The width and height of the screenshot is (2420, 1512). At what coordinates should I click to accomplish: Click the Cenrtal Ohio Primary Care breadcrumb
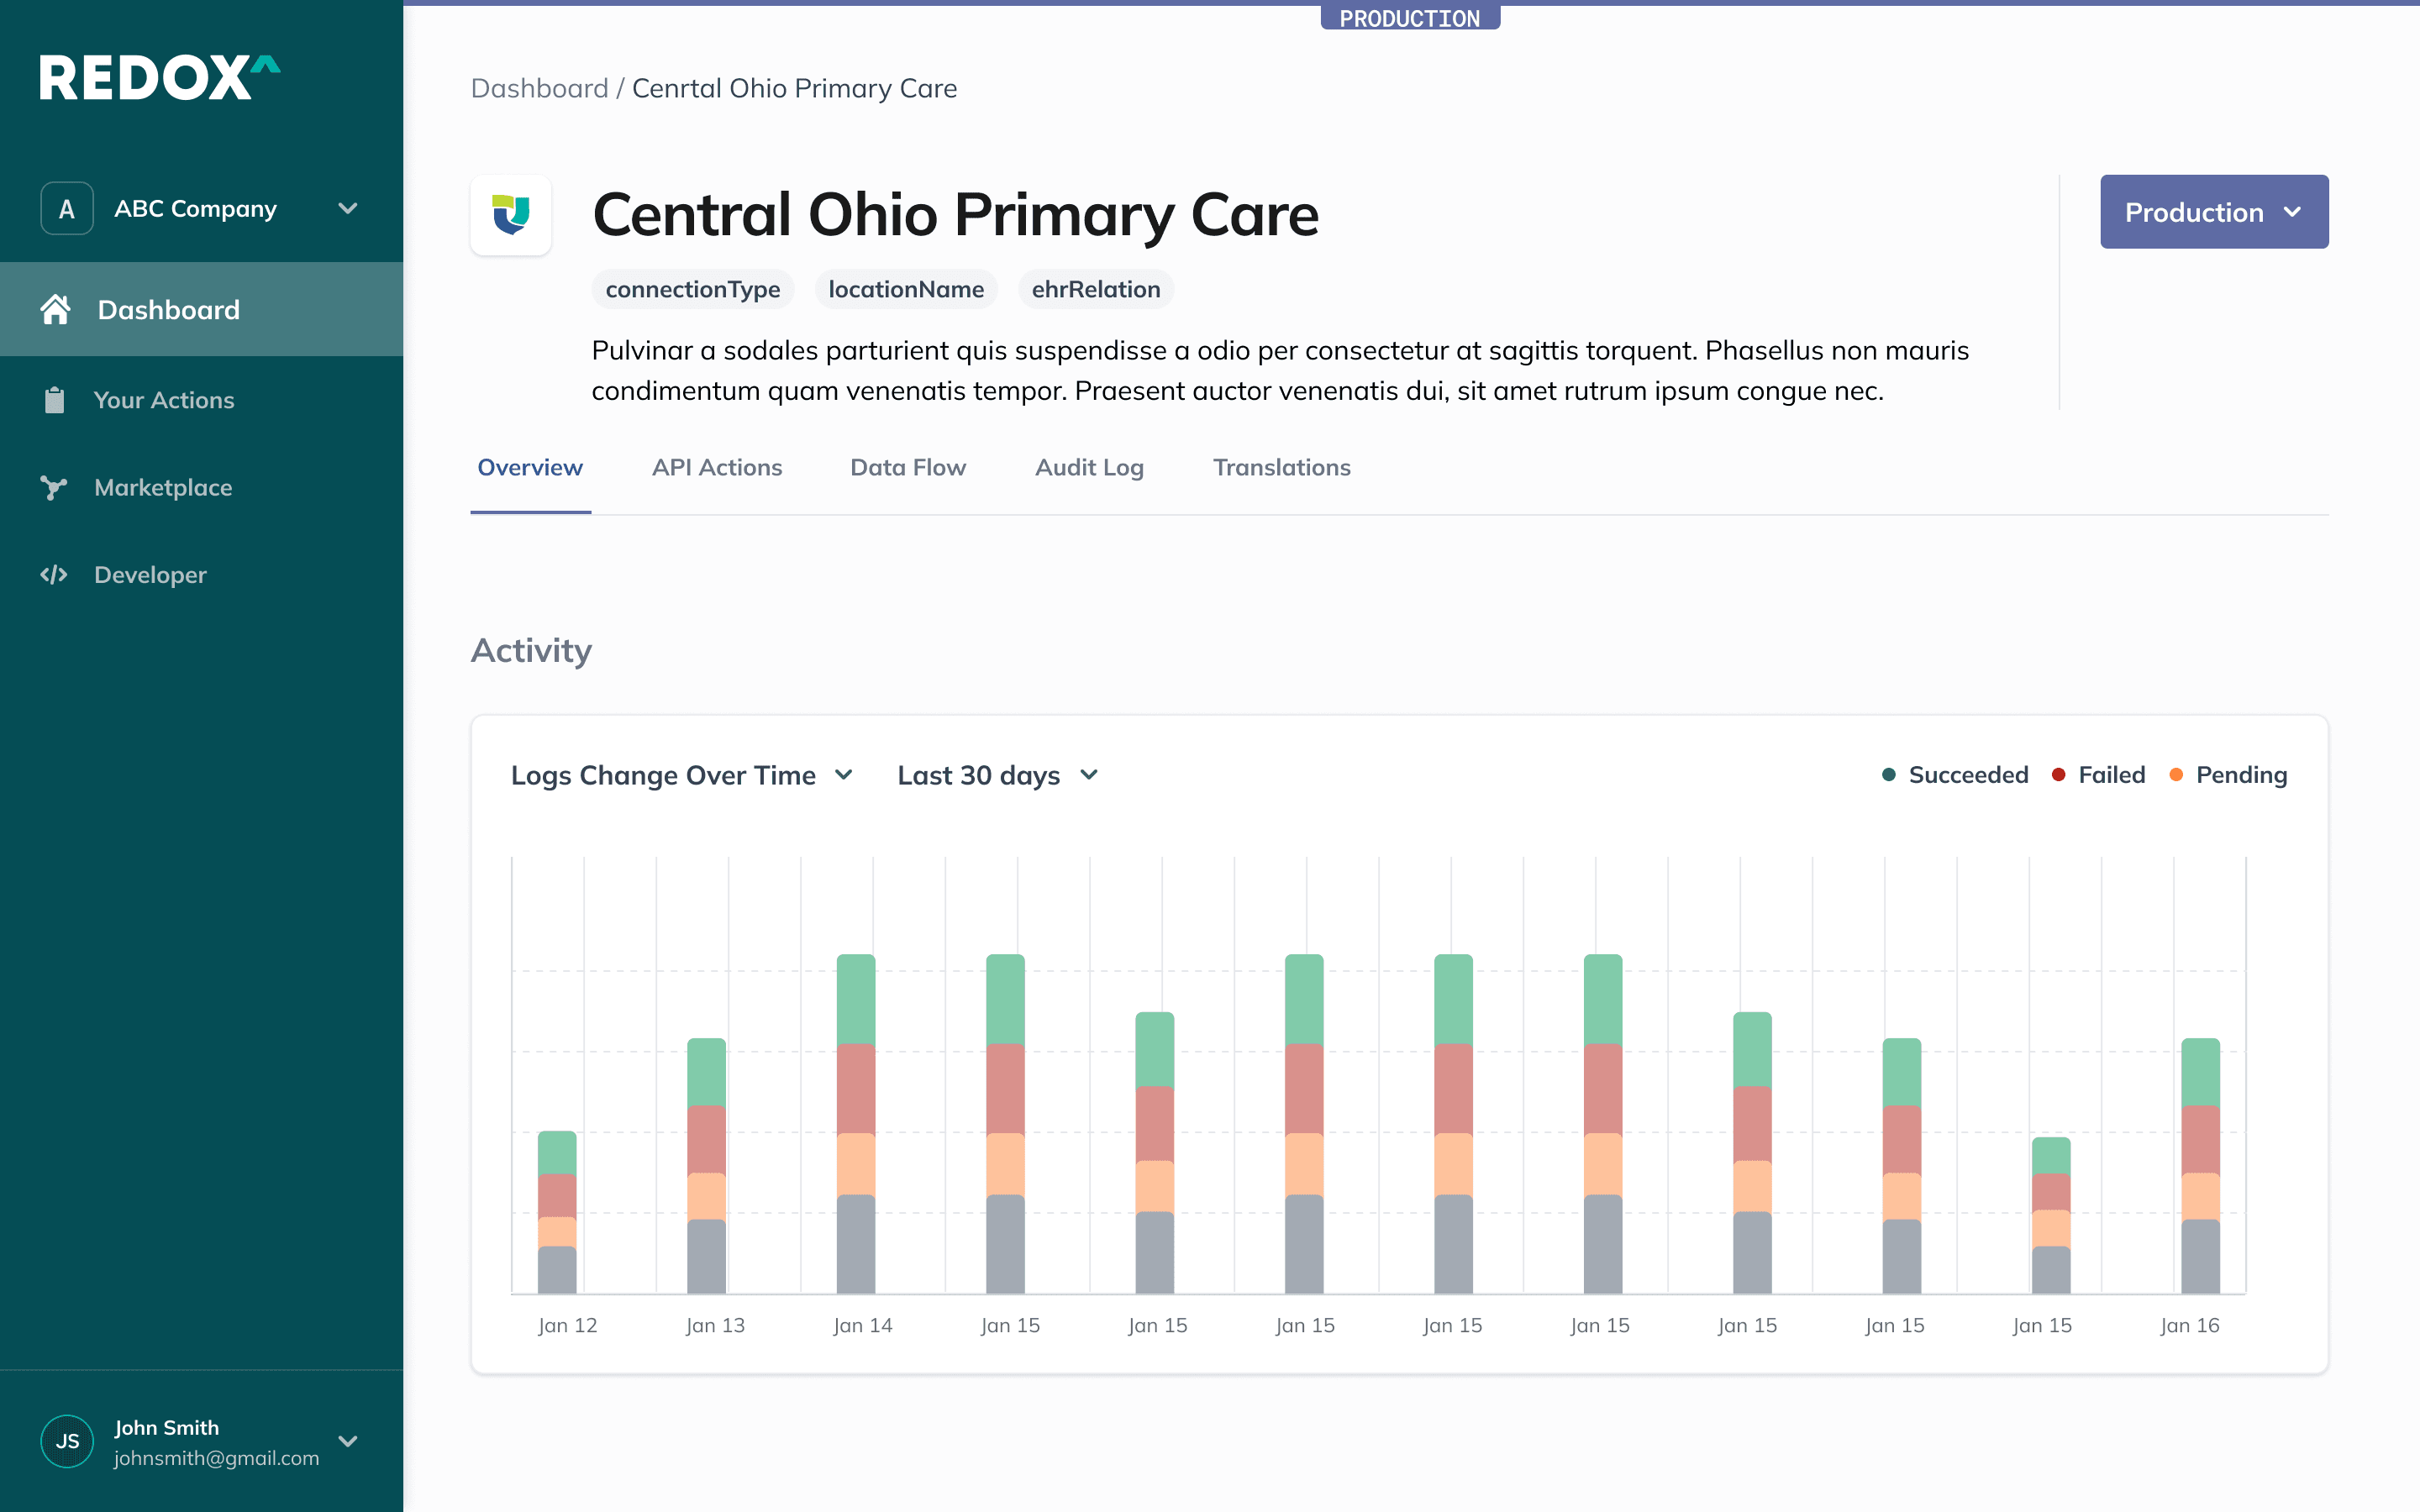coord(794,88)
